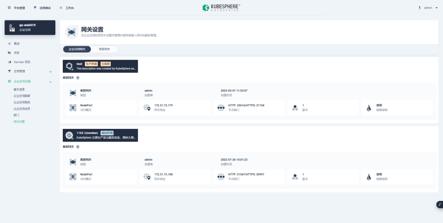Viewport: 443px width, 223px height.
Task: Open 工作台 in the top bar
Action: point(67,8)
